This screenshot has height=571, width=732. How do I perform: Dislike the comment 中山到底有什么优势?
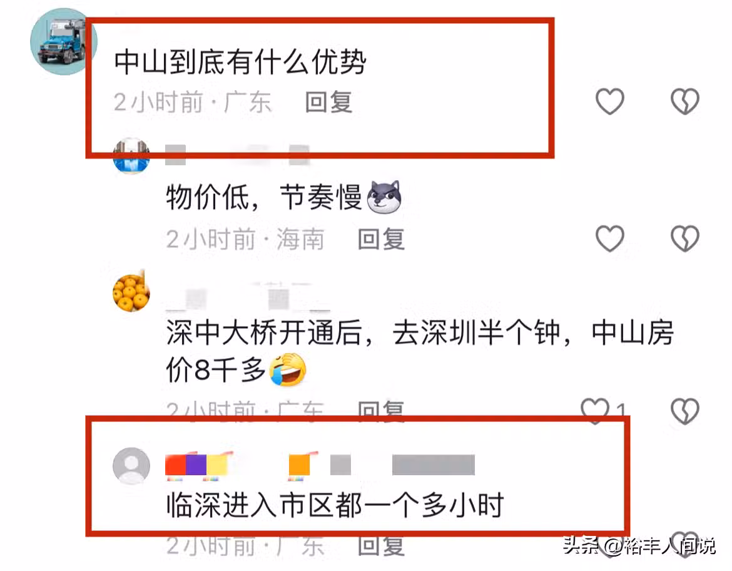pos(684,101)
